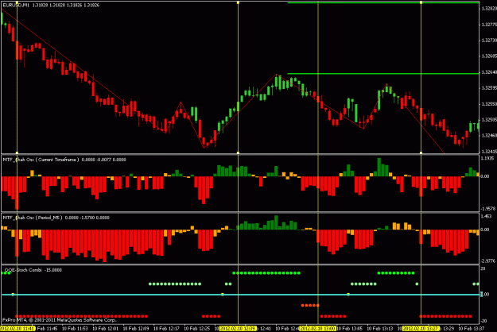Click the 10 Feb 13:05 time axis label
This screenshot has height=332, width=497.
pyautogui.click(x=350, y=329)
